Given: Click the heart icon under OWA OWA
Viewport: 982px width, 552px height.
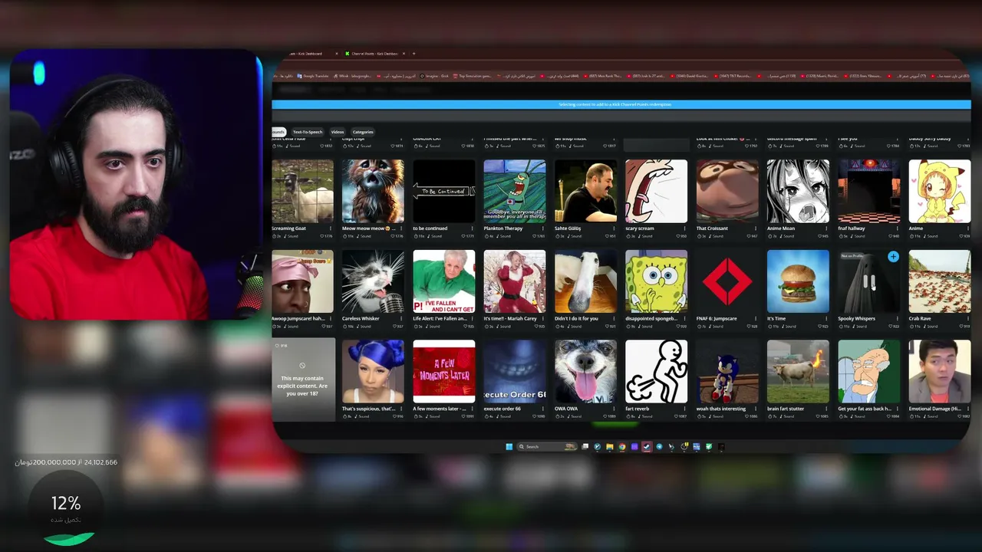Looking at the screenshot, I should 605,416.
